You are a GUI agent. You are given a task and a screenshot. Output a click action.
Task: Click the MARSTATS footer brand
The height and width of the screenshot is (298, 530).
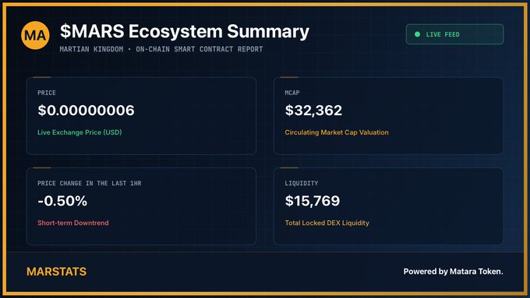click(x=56, y=272)
